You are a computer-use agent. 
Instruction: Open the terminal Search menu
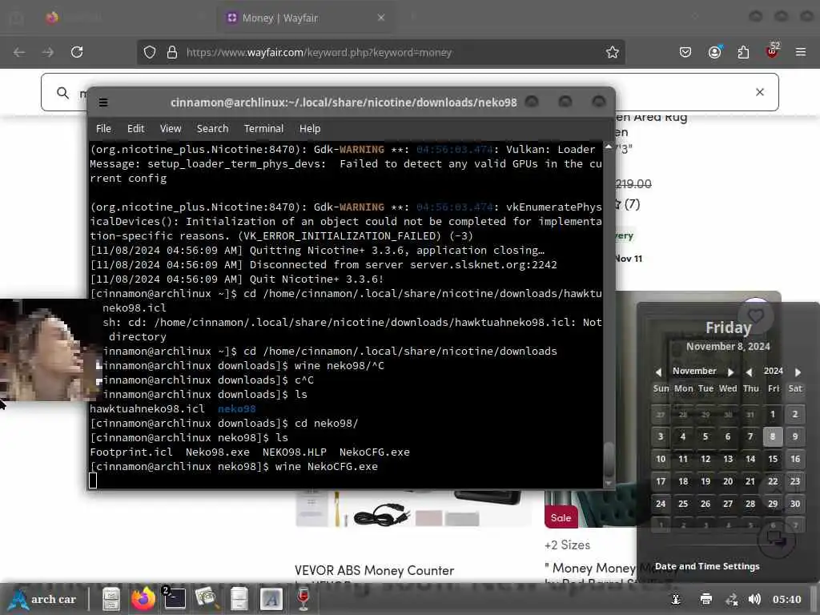212,129
